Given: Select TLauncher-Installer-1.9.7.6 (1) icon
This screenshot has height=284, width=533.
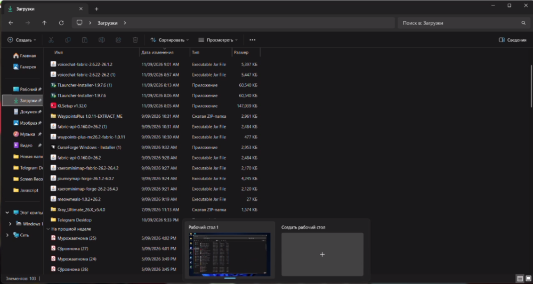Looking at the screenshot, I should 53,85.
